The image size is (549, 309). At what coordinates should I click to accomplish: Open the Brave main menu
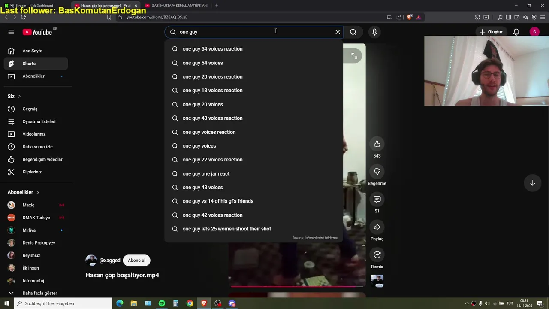[x=543, y=17]
